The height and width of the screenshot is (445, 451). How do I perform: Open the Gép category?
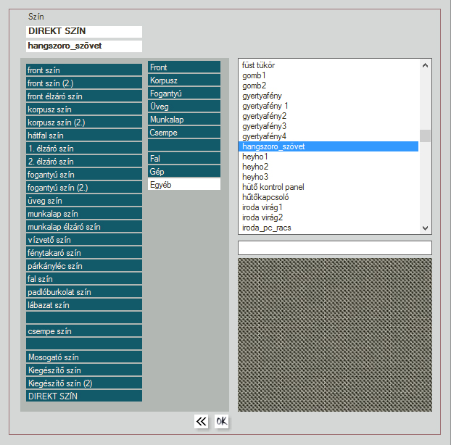point(184,171)
